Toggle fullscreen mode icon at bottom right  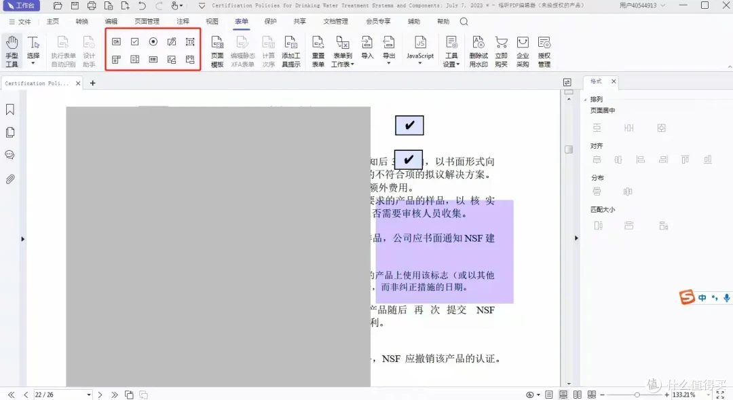pos(720,395)
